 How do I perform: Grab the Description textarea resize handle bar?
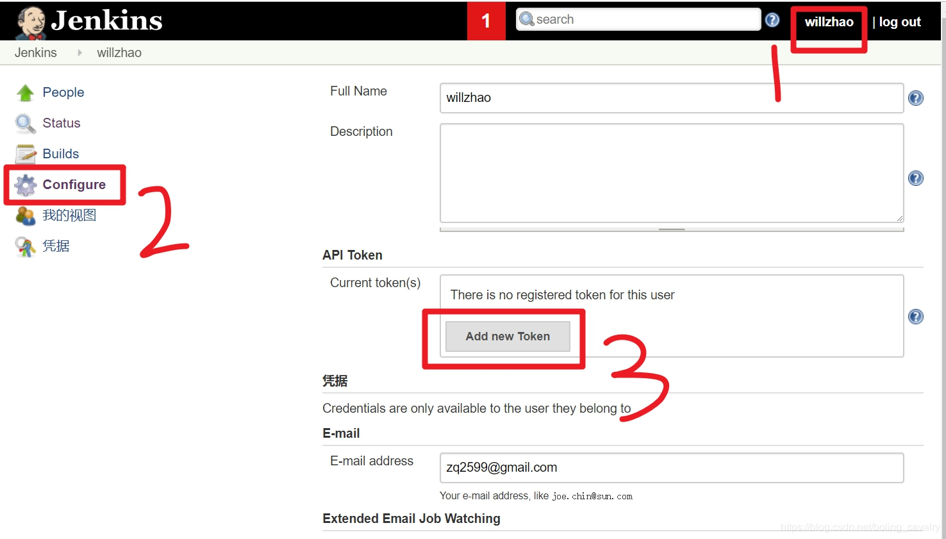[672, 229]
